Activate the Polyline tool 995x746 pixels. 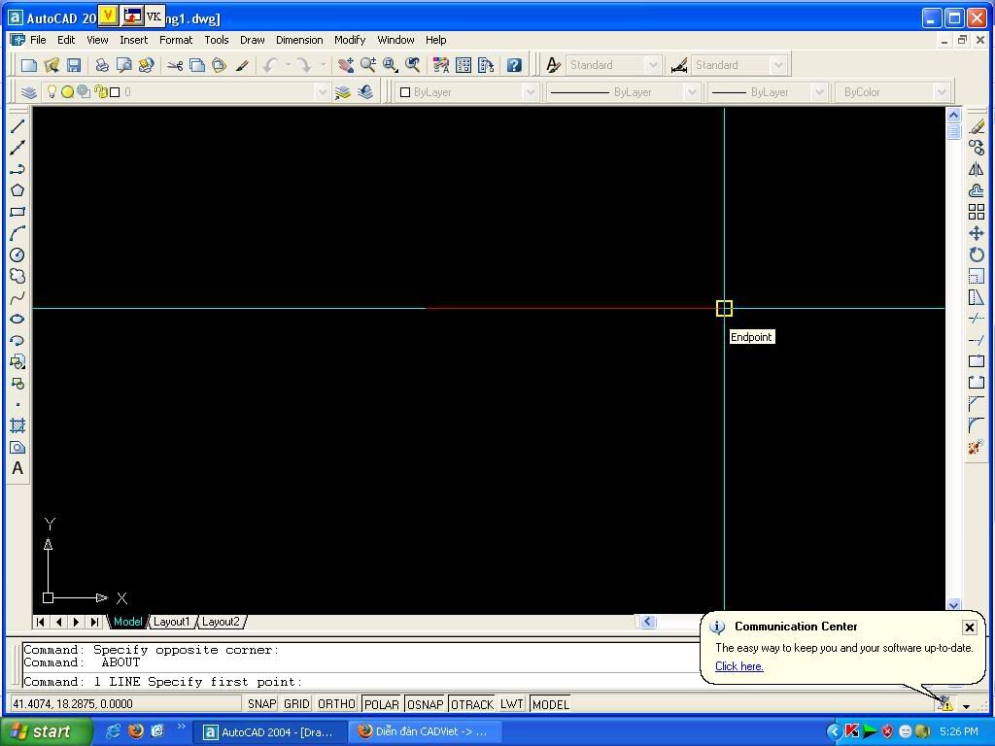point(17,169)
